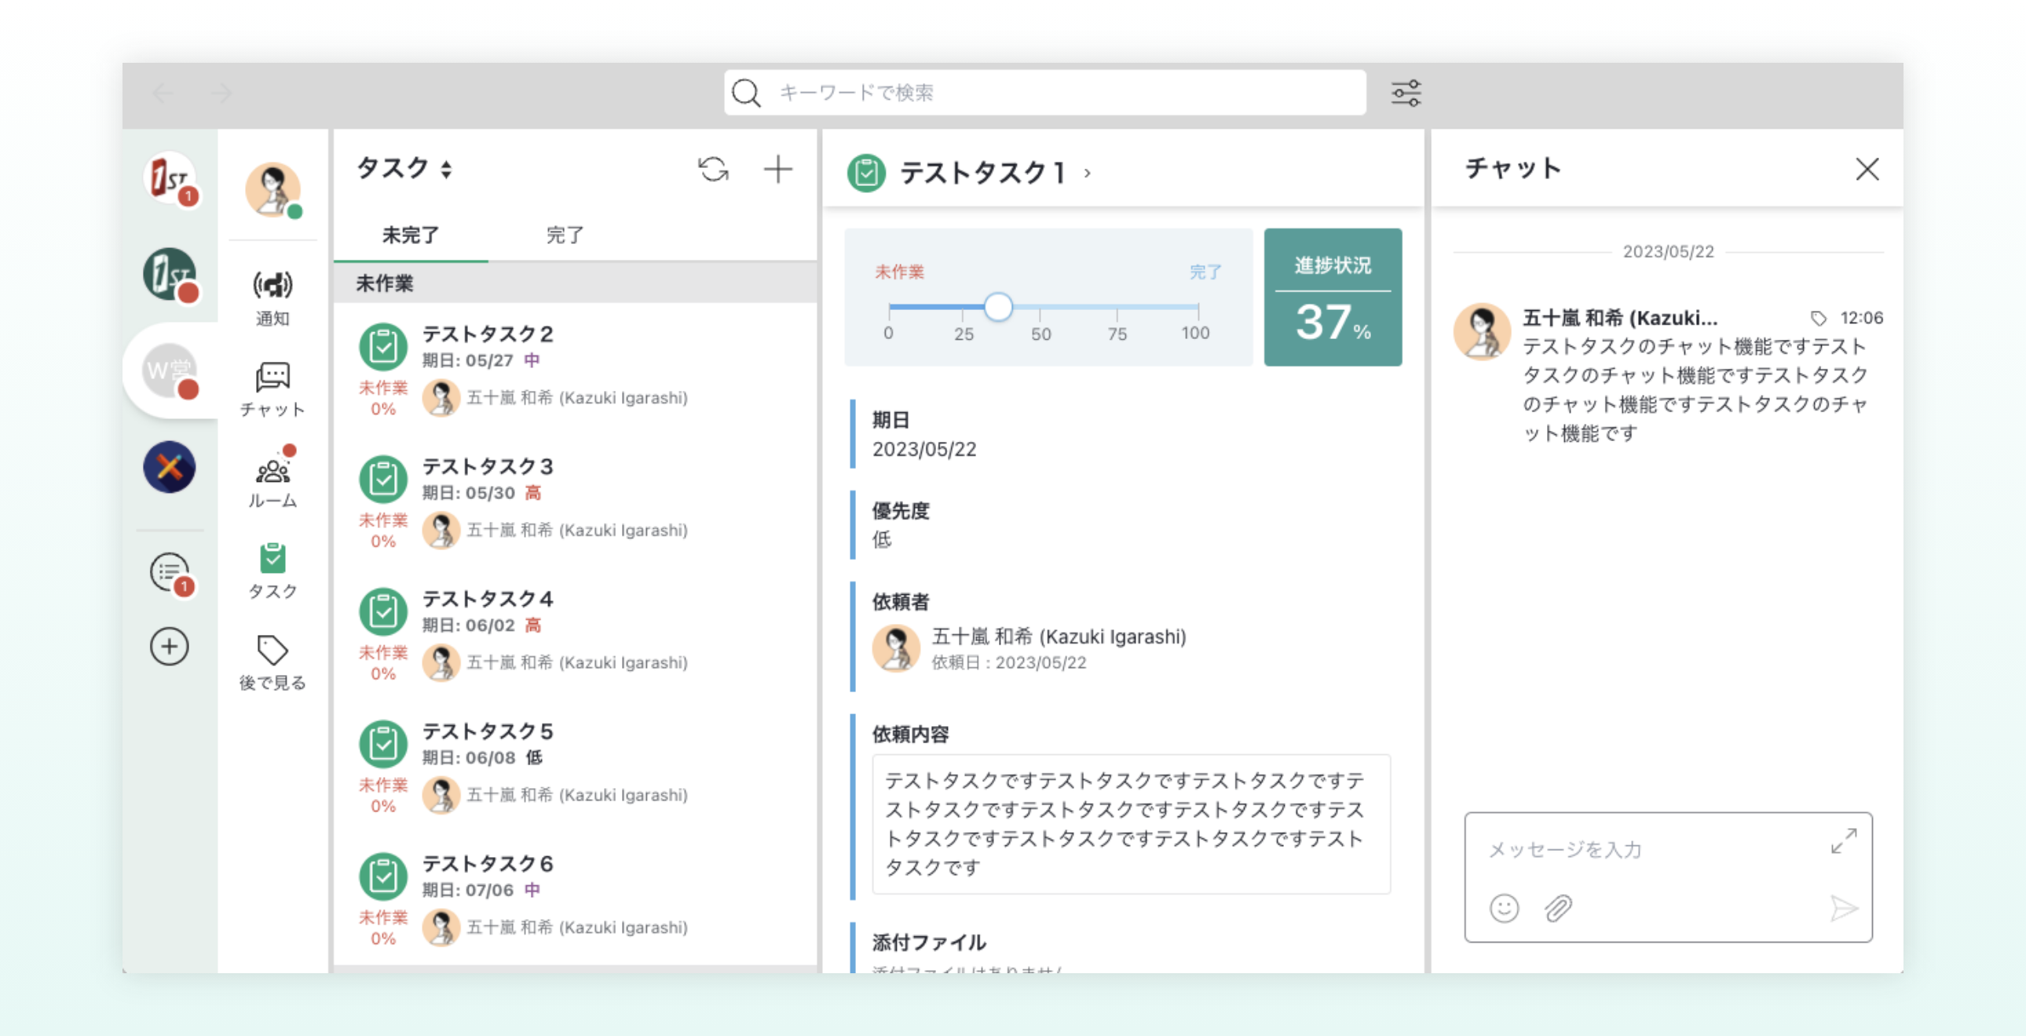Click the tag icon on chat message
Viewport: 2026px width, 1036px height.
[x=1819, y=318]
